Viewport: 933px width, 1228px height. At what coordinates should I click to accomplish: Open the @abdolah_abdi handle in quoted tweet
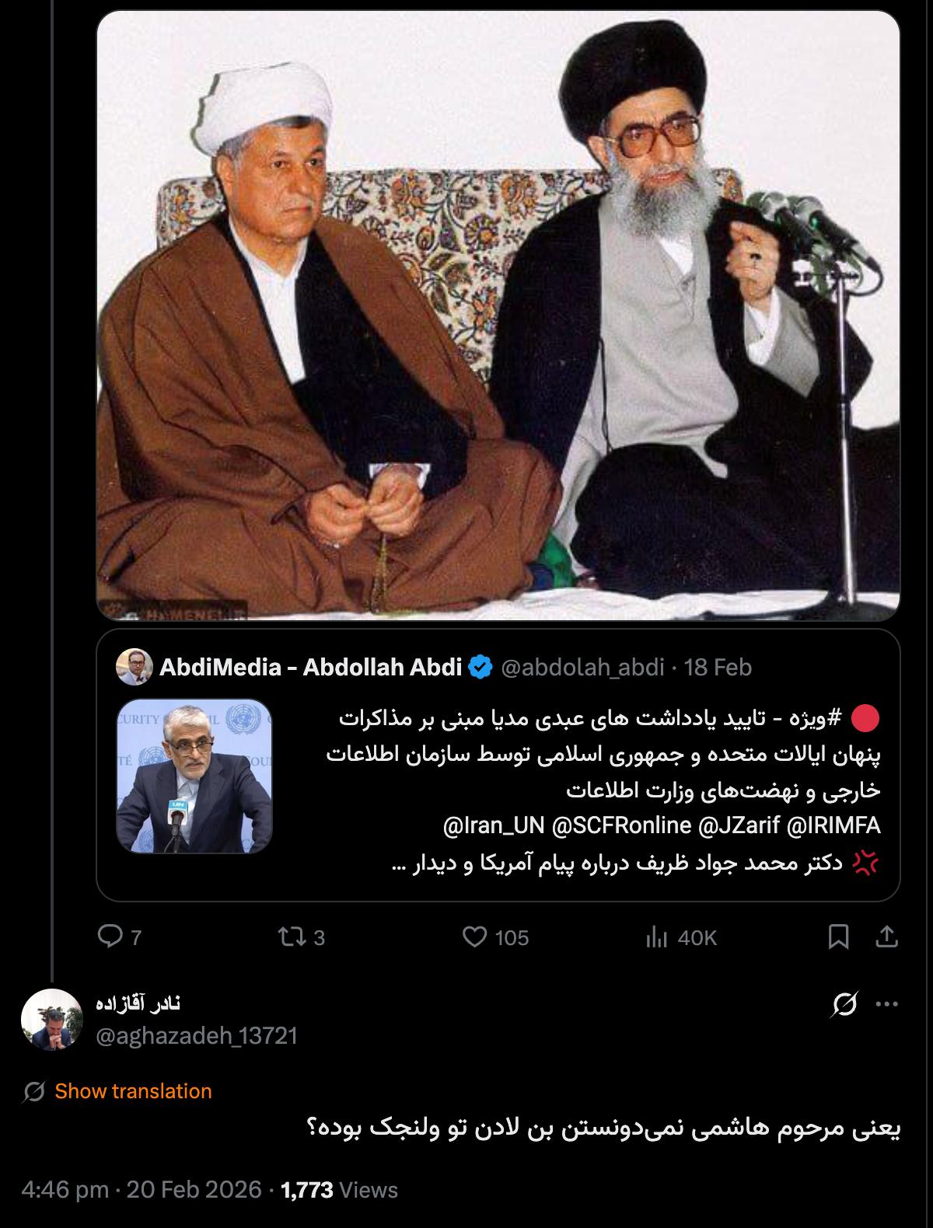pyautogui.click(x=582, y=667)
